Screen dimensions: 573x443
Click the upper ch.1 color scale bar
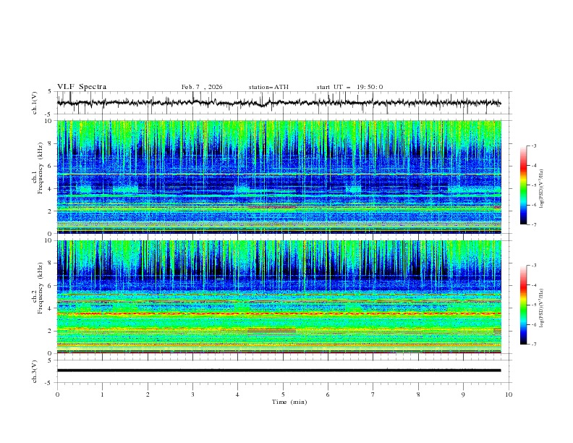point(524,185)
